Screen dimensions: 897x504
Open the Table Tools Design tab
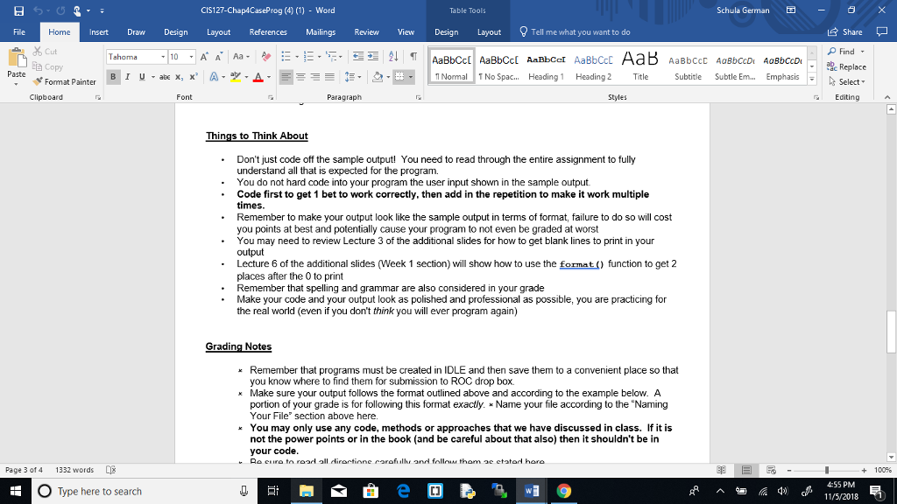pyautogui.click(x=446, y=31)
